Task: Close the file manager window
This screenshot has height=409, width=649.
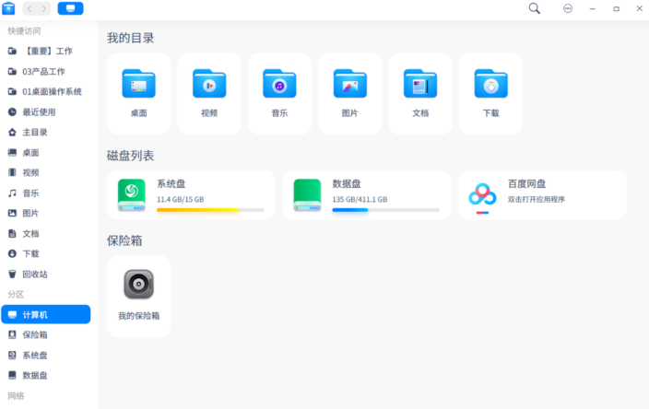Action: coord(639,8)
